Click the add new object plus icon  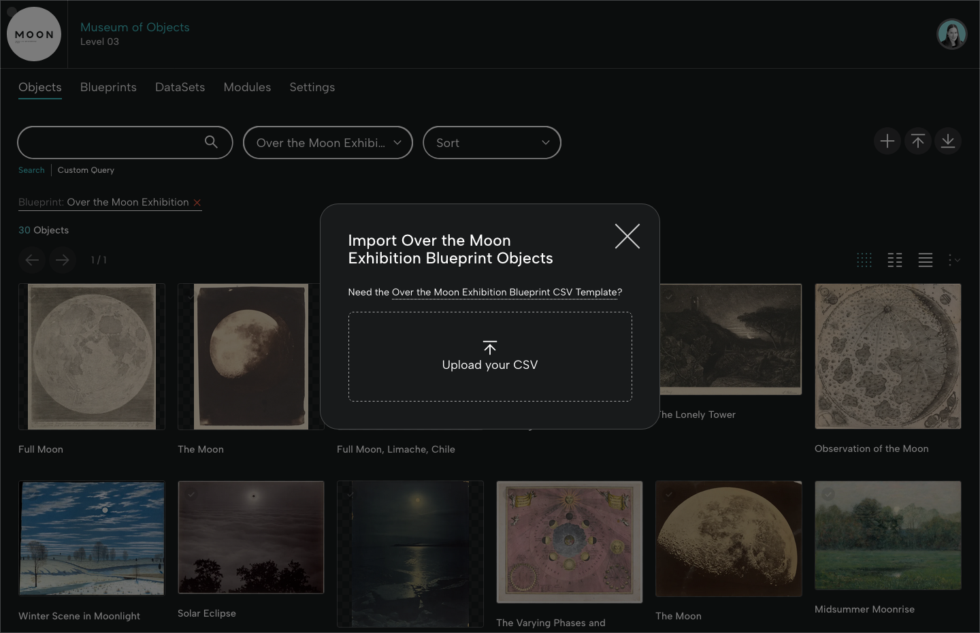pyautogui.click(x=887, y=141)
